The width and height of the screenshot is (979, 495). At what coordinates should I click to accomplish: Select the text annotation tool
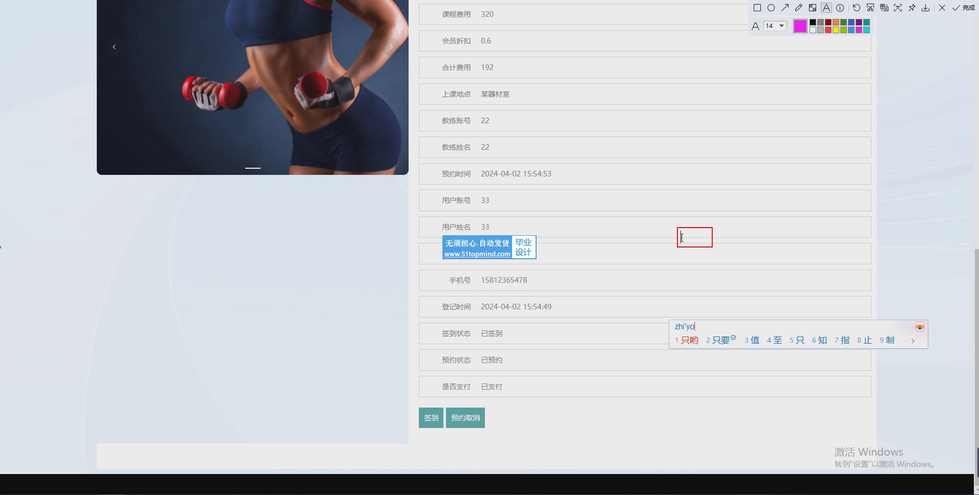click(x=826, y=8)
